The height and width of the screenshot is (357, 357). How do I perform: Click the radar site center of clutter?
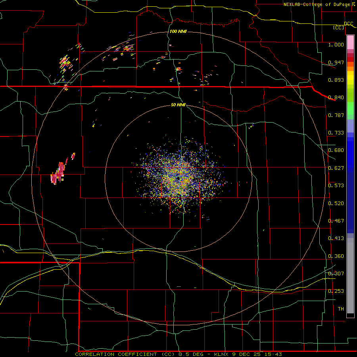point(178,178)
